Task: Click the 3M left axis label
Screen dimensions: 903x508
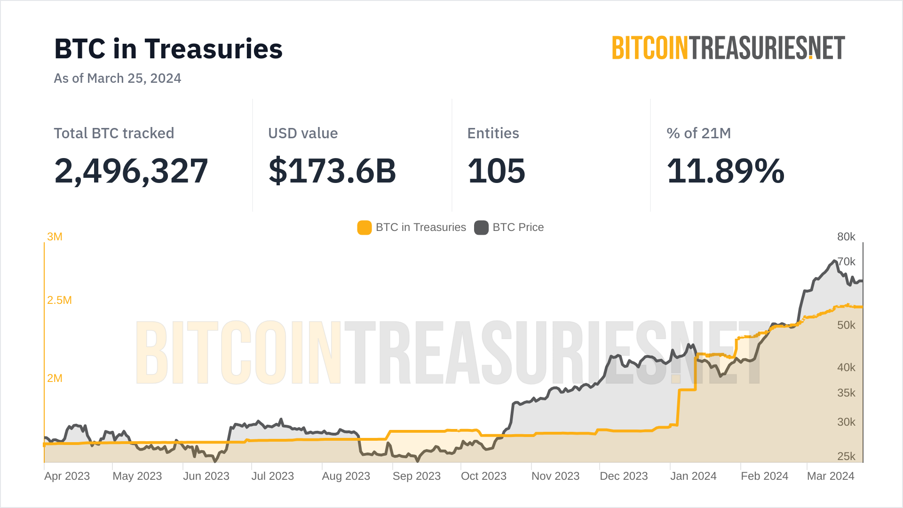Action: 55,237
